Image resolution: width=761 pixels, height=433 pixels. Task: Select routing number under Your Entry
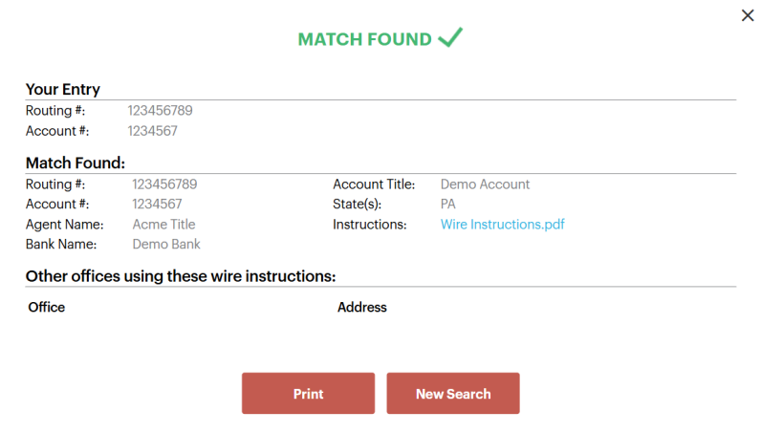pyautogui.click(x=161, y=111)
